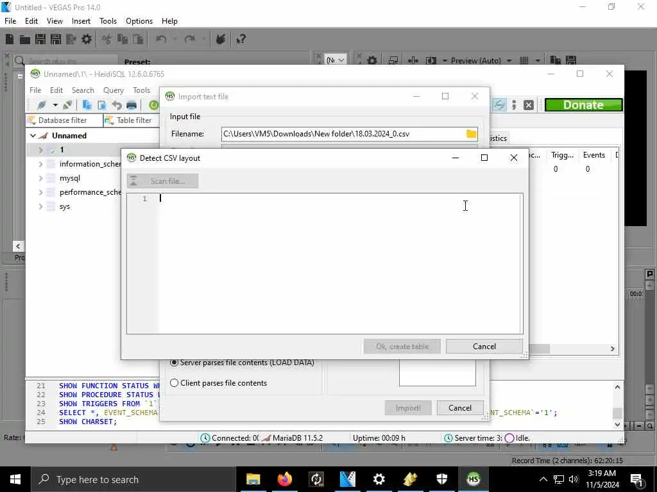Image resolution: width=657 pixels, height=492 pixels.
Task: Click right arrow of table horizontal scrollbar
Action: coord(613,348)
